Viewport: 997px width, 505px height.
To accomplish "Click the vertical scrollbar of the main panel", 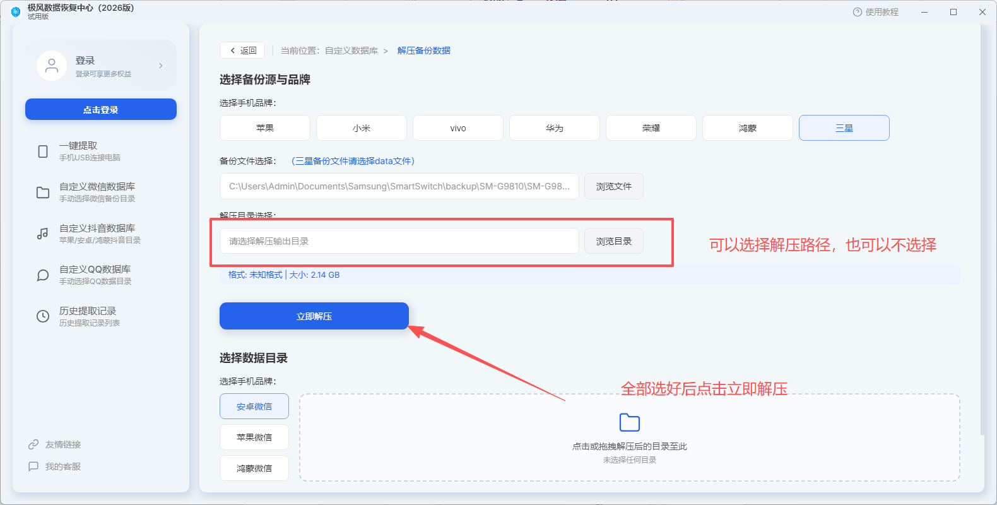I will (982, 230).
